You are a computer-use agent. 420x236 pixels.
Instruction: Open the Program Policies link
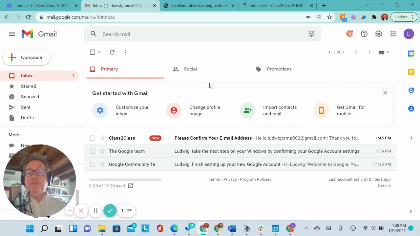[x=256, y=179]
